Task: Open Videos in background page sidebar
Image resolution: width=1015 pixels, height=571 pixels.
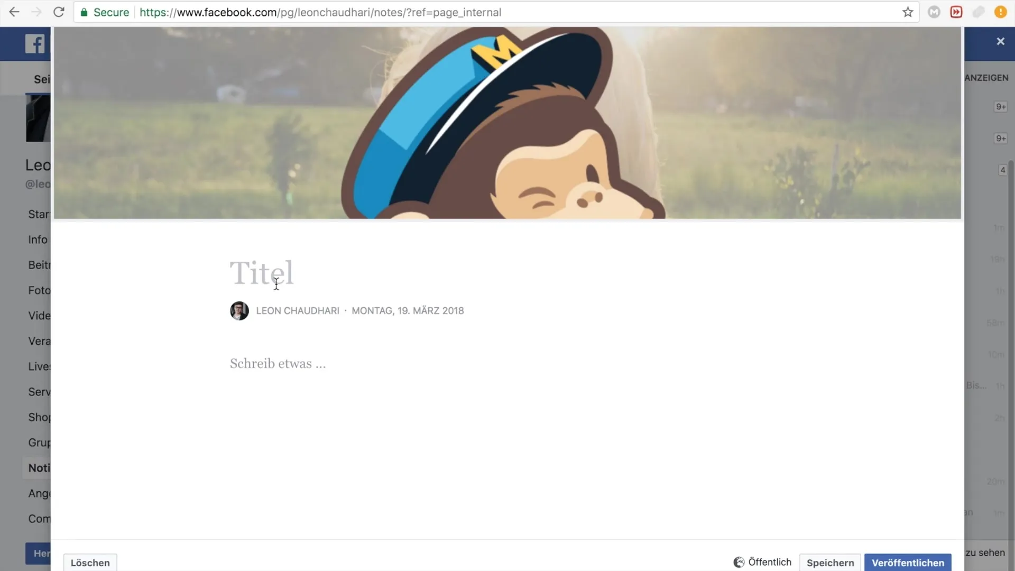Action: click(x=39, y=316)
